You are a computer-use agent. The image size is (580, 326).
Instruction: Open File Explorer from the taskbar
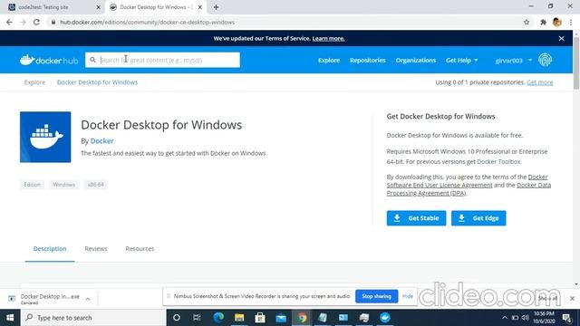click(239, 318)
